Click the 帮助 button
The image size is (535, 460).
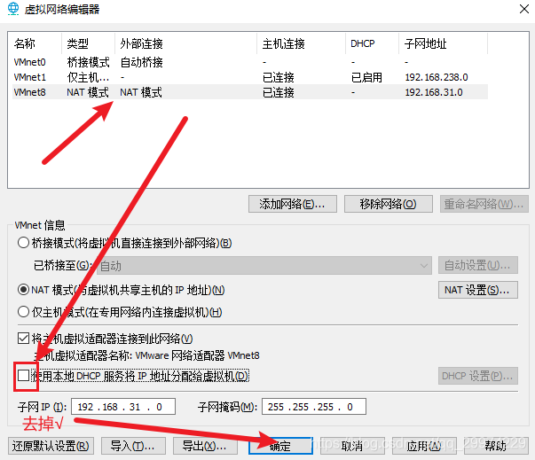(x=497, y=446)
